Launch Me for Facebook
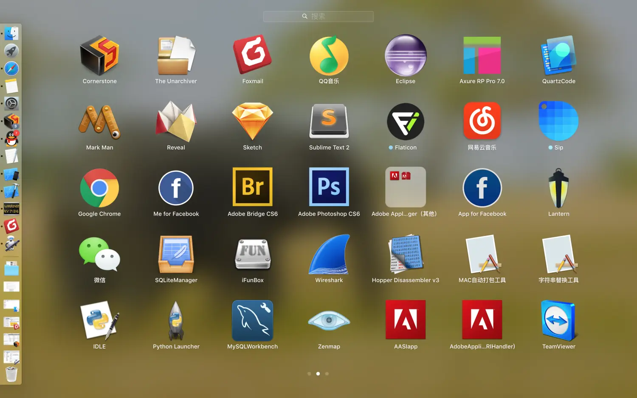The width and height of the screenshot is (637, 398). click(x=176, y=188)
